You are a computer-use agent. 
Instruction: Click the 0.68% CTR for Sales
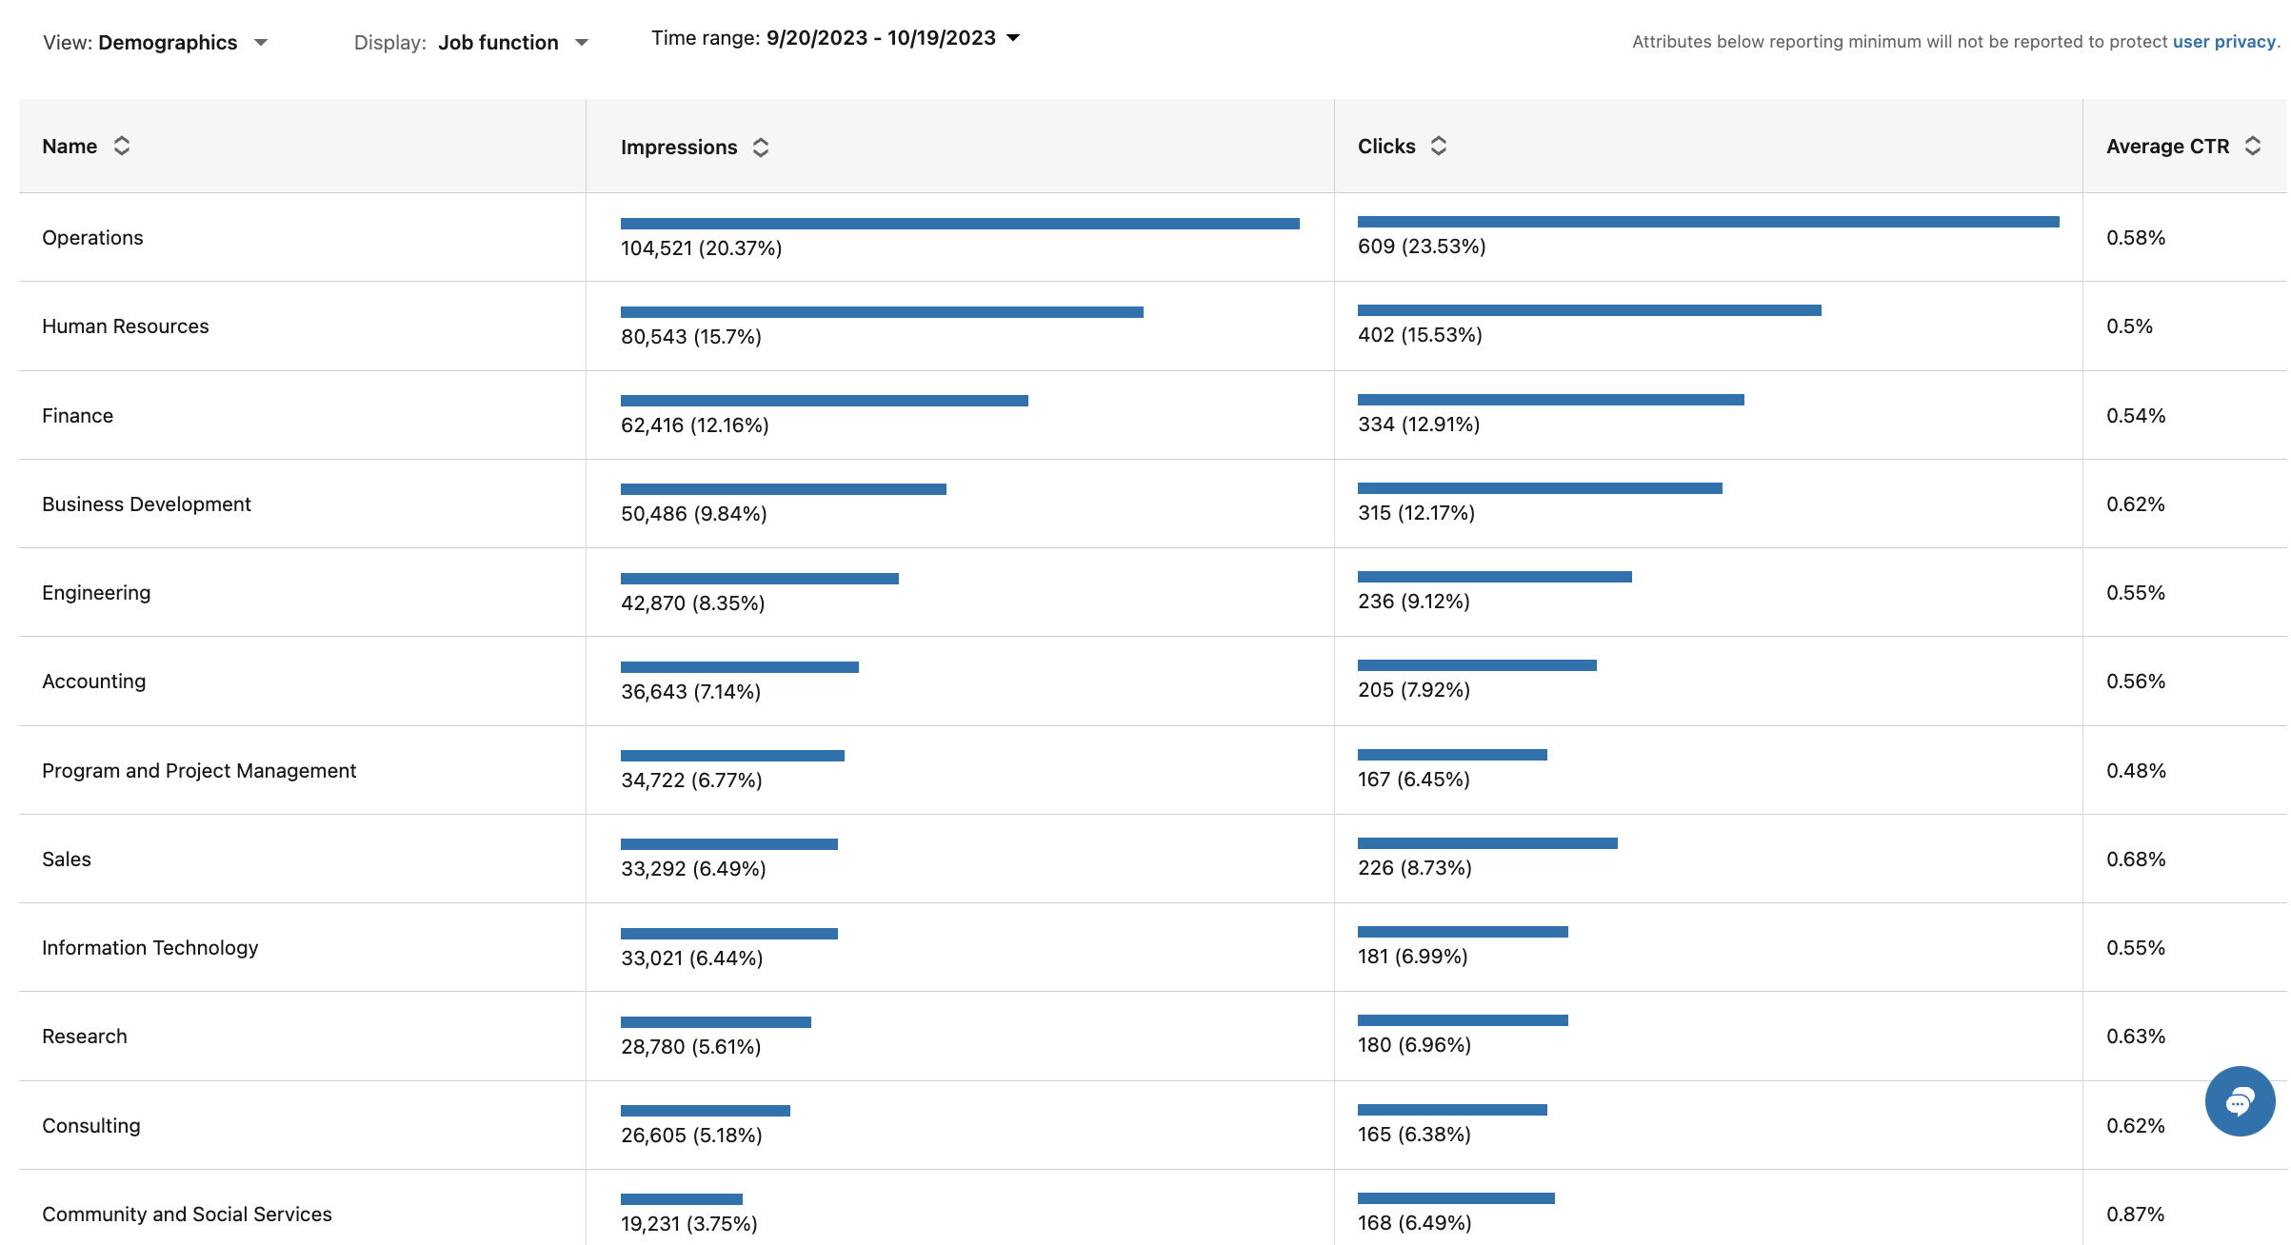point(2136,860)
